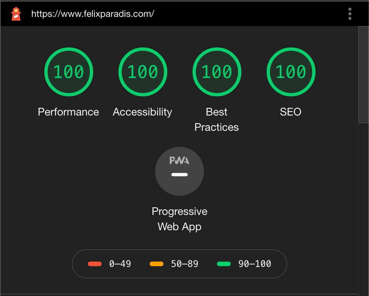Go to the SEO category label

pos(291,112)
